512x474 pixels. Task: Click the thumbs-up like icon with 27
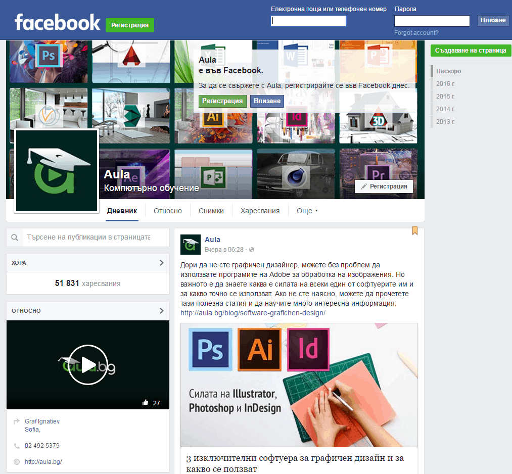145,403
